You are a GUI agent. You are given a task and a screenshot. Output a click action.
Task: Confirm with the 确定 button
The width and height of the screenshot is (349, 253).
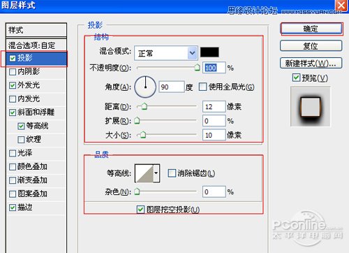(x=311, y=29)
